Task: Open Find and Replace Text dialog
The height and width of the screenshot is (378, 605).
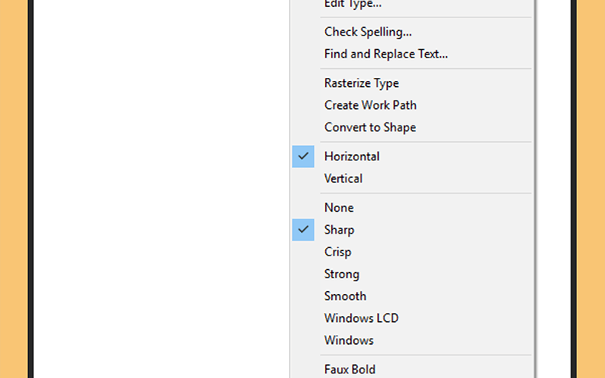Action: coord(411,54)
